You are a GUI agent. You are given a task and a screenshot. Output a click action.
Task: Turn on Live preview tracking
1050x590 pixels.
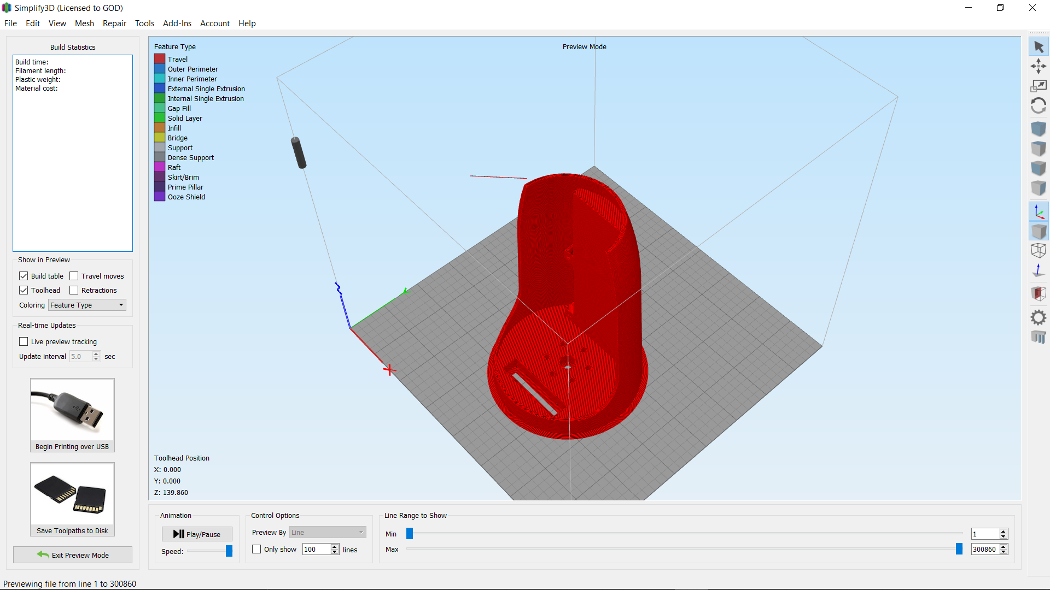click(24, 341)
